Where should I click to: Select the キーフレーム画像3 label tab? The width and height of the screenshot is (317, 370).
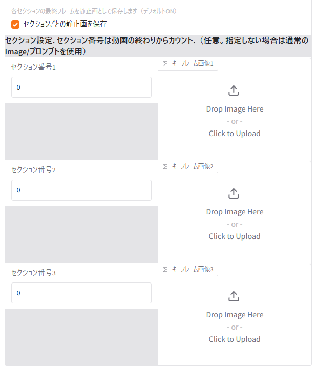pyautogui.click(x=192, y=270)
